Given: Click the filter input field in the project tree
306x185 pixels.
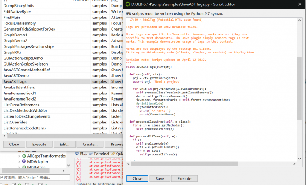Looking at the screenshot, I should [35, 177].
